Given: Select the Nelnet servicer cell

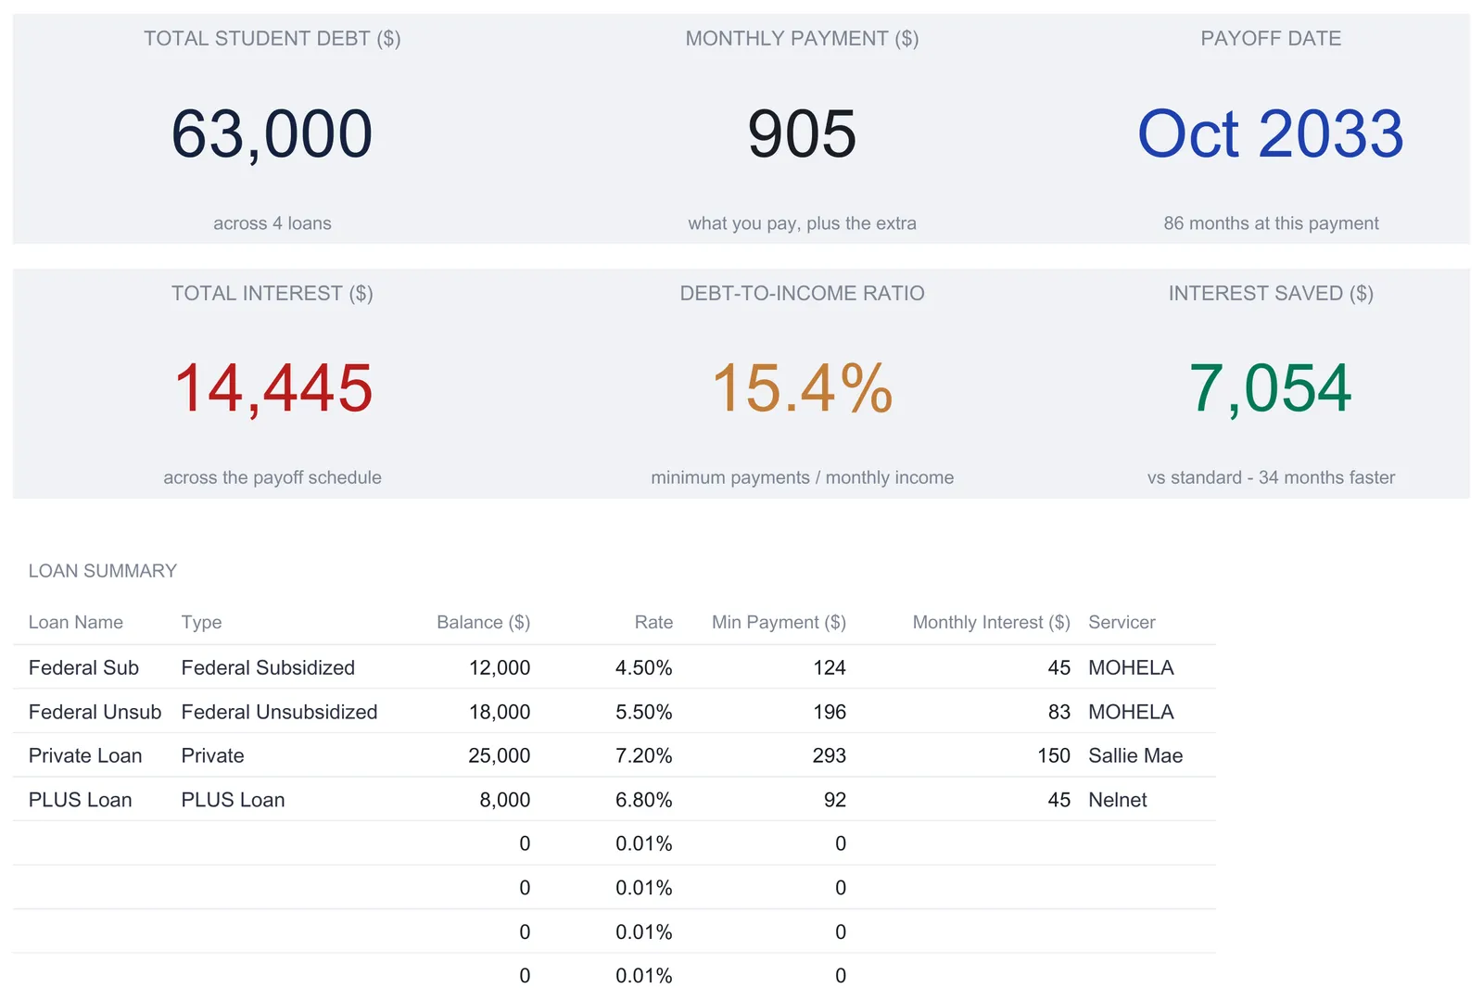Looking at the screenshot, I should click(x=1118, y=800).
